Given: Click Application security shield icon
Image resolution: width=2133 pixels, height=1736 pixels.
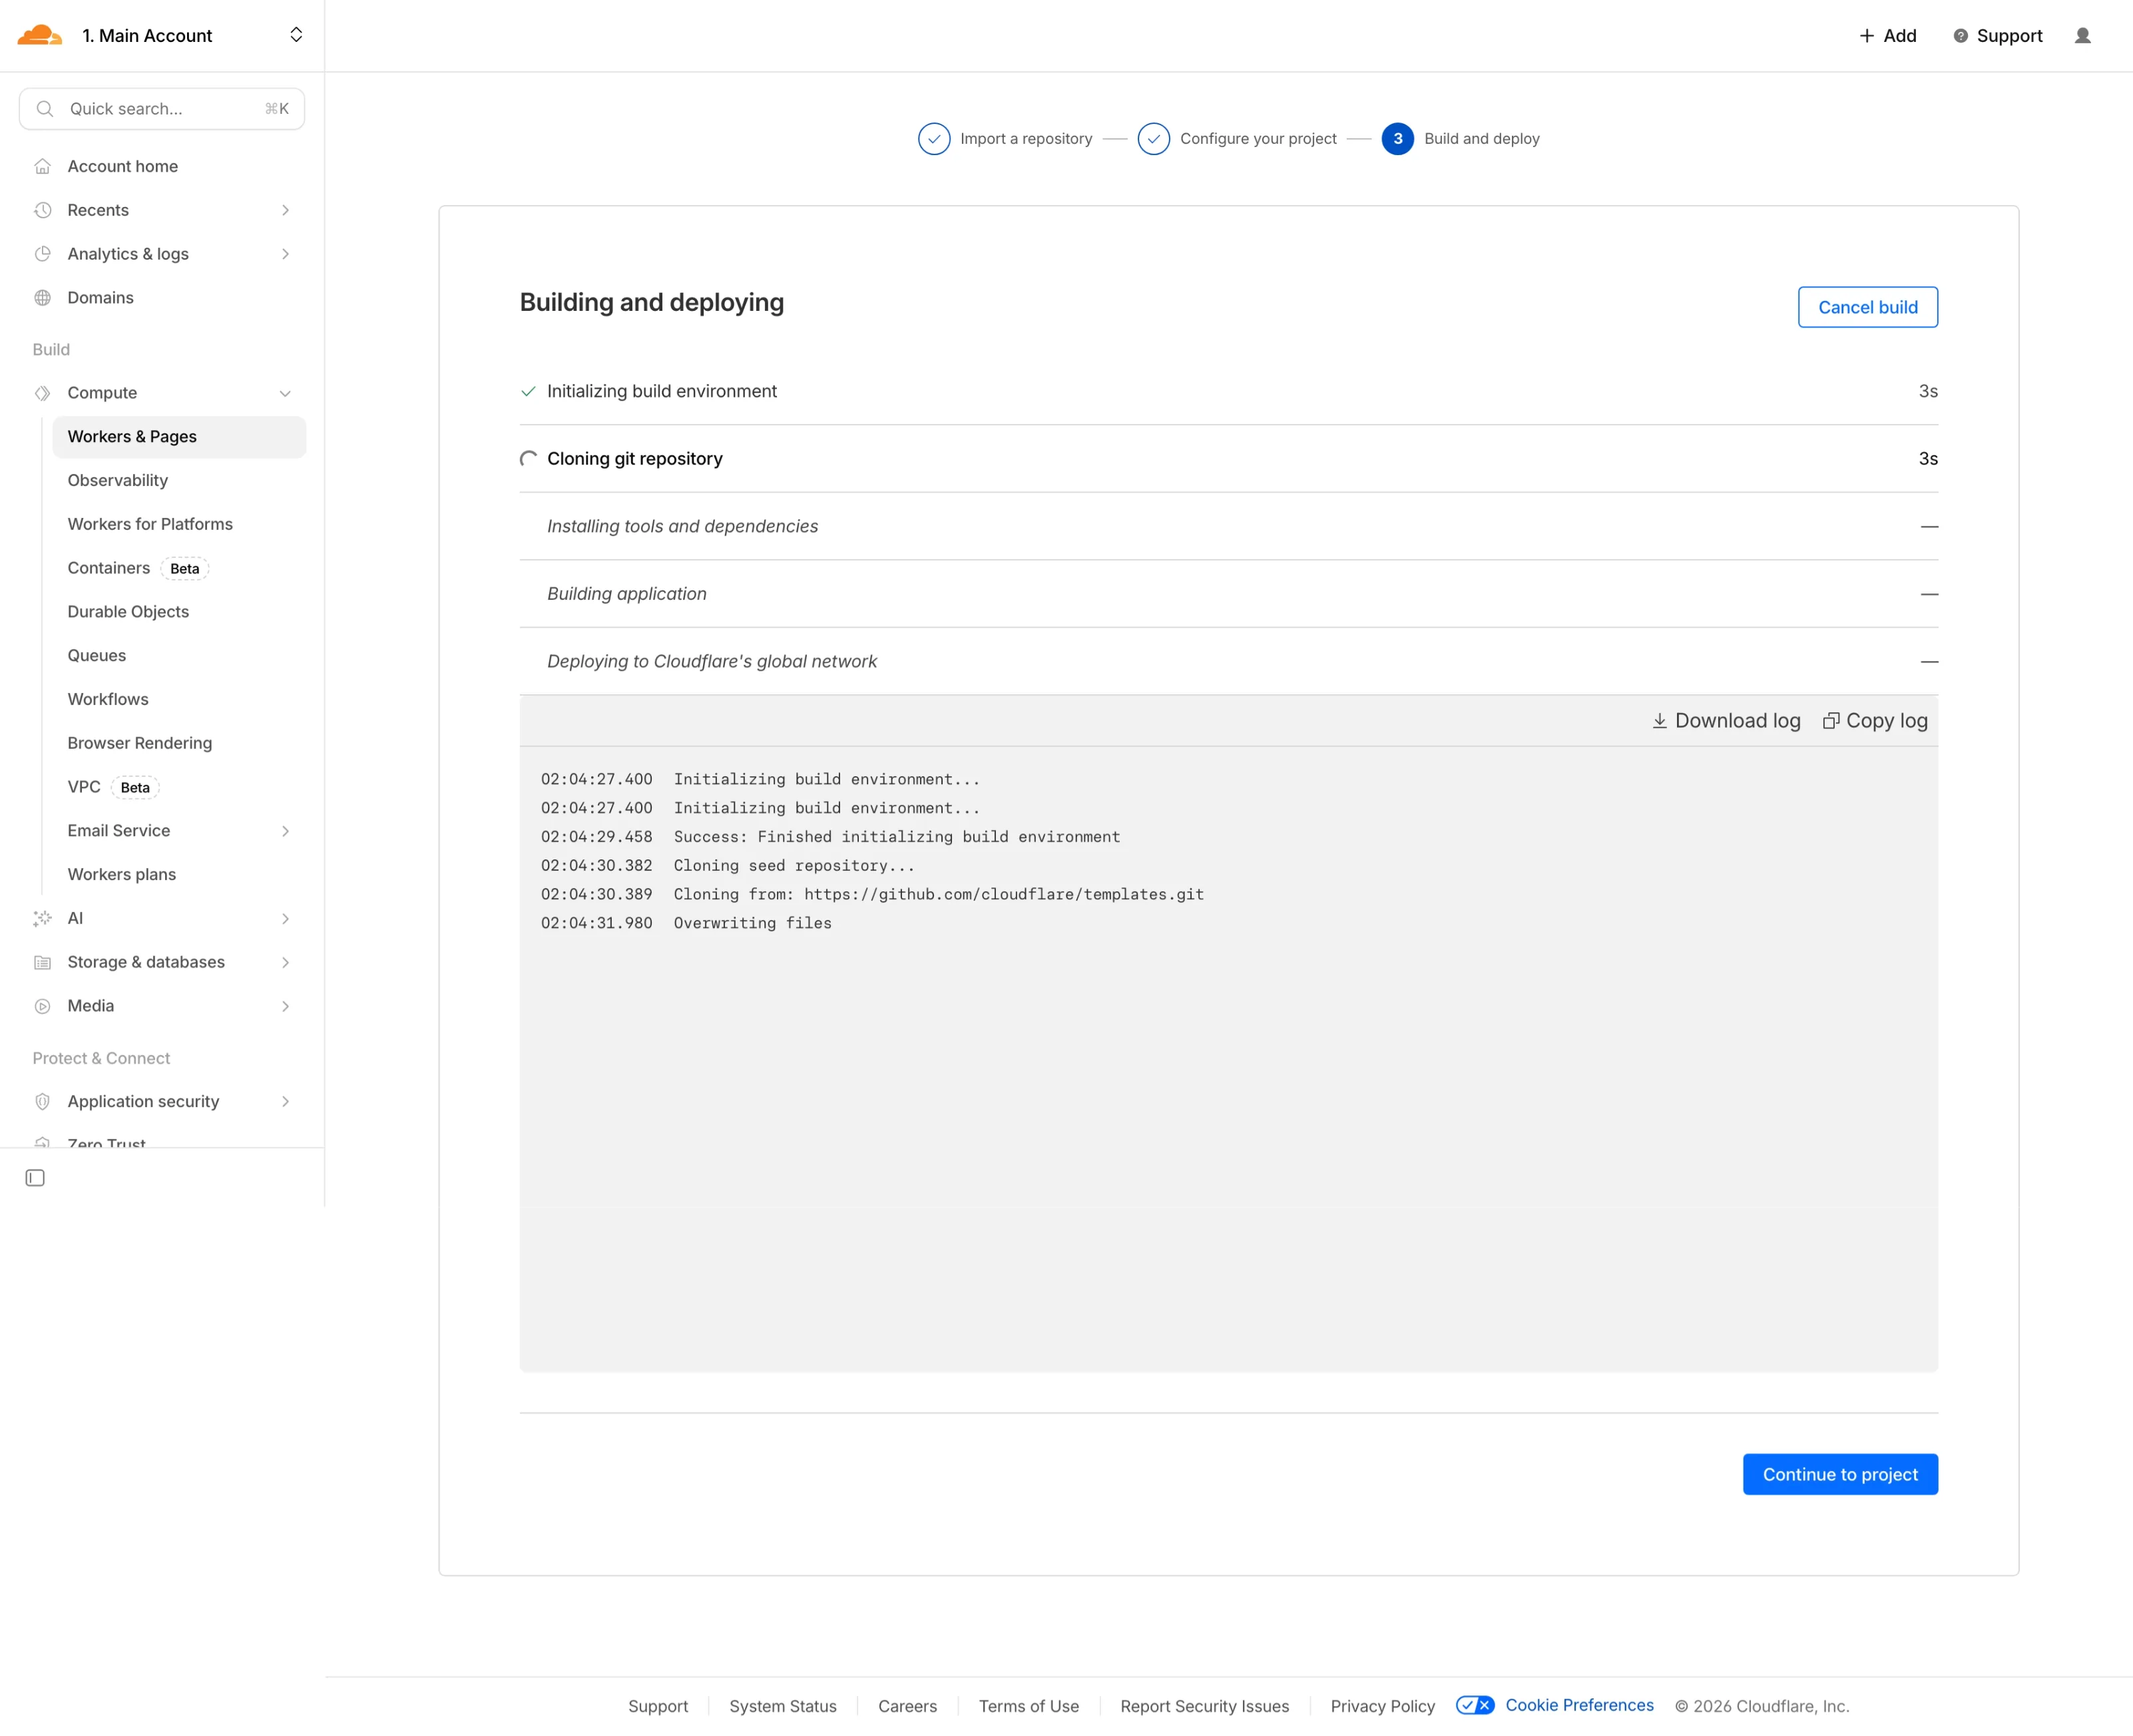Looking at the screenshot, I should tap(42, 1102).
